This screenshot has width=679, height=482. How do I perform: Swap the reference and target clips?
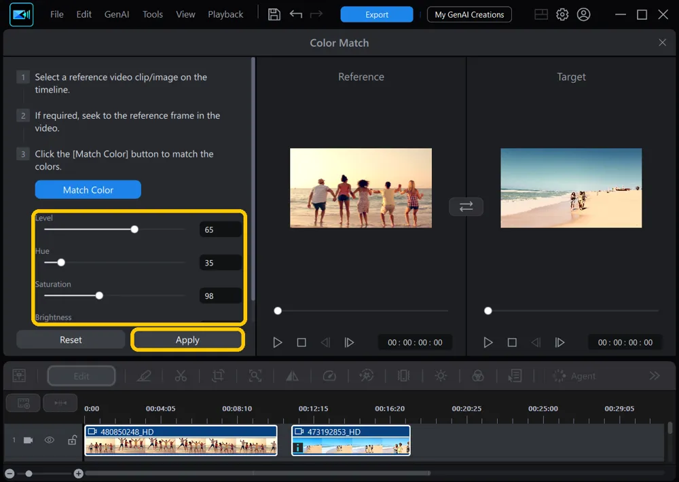pos(466,206)
